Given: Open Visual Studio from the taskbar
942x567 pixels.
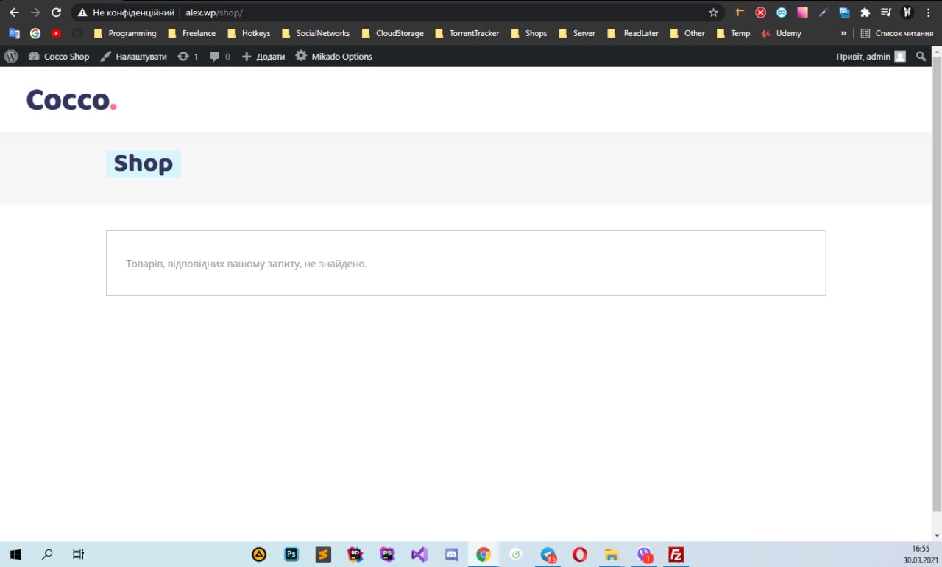Looking at the screenshot, I should point(419,554).
